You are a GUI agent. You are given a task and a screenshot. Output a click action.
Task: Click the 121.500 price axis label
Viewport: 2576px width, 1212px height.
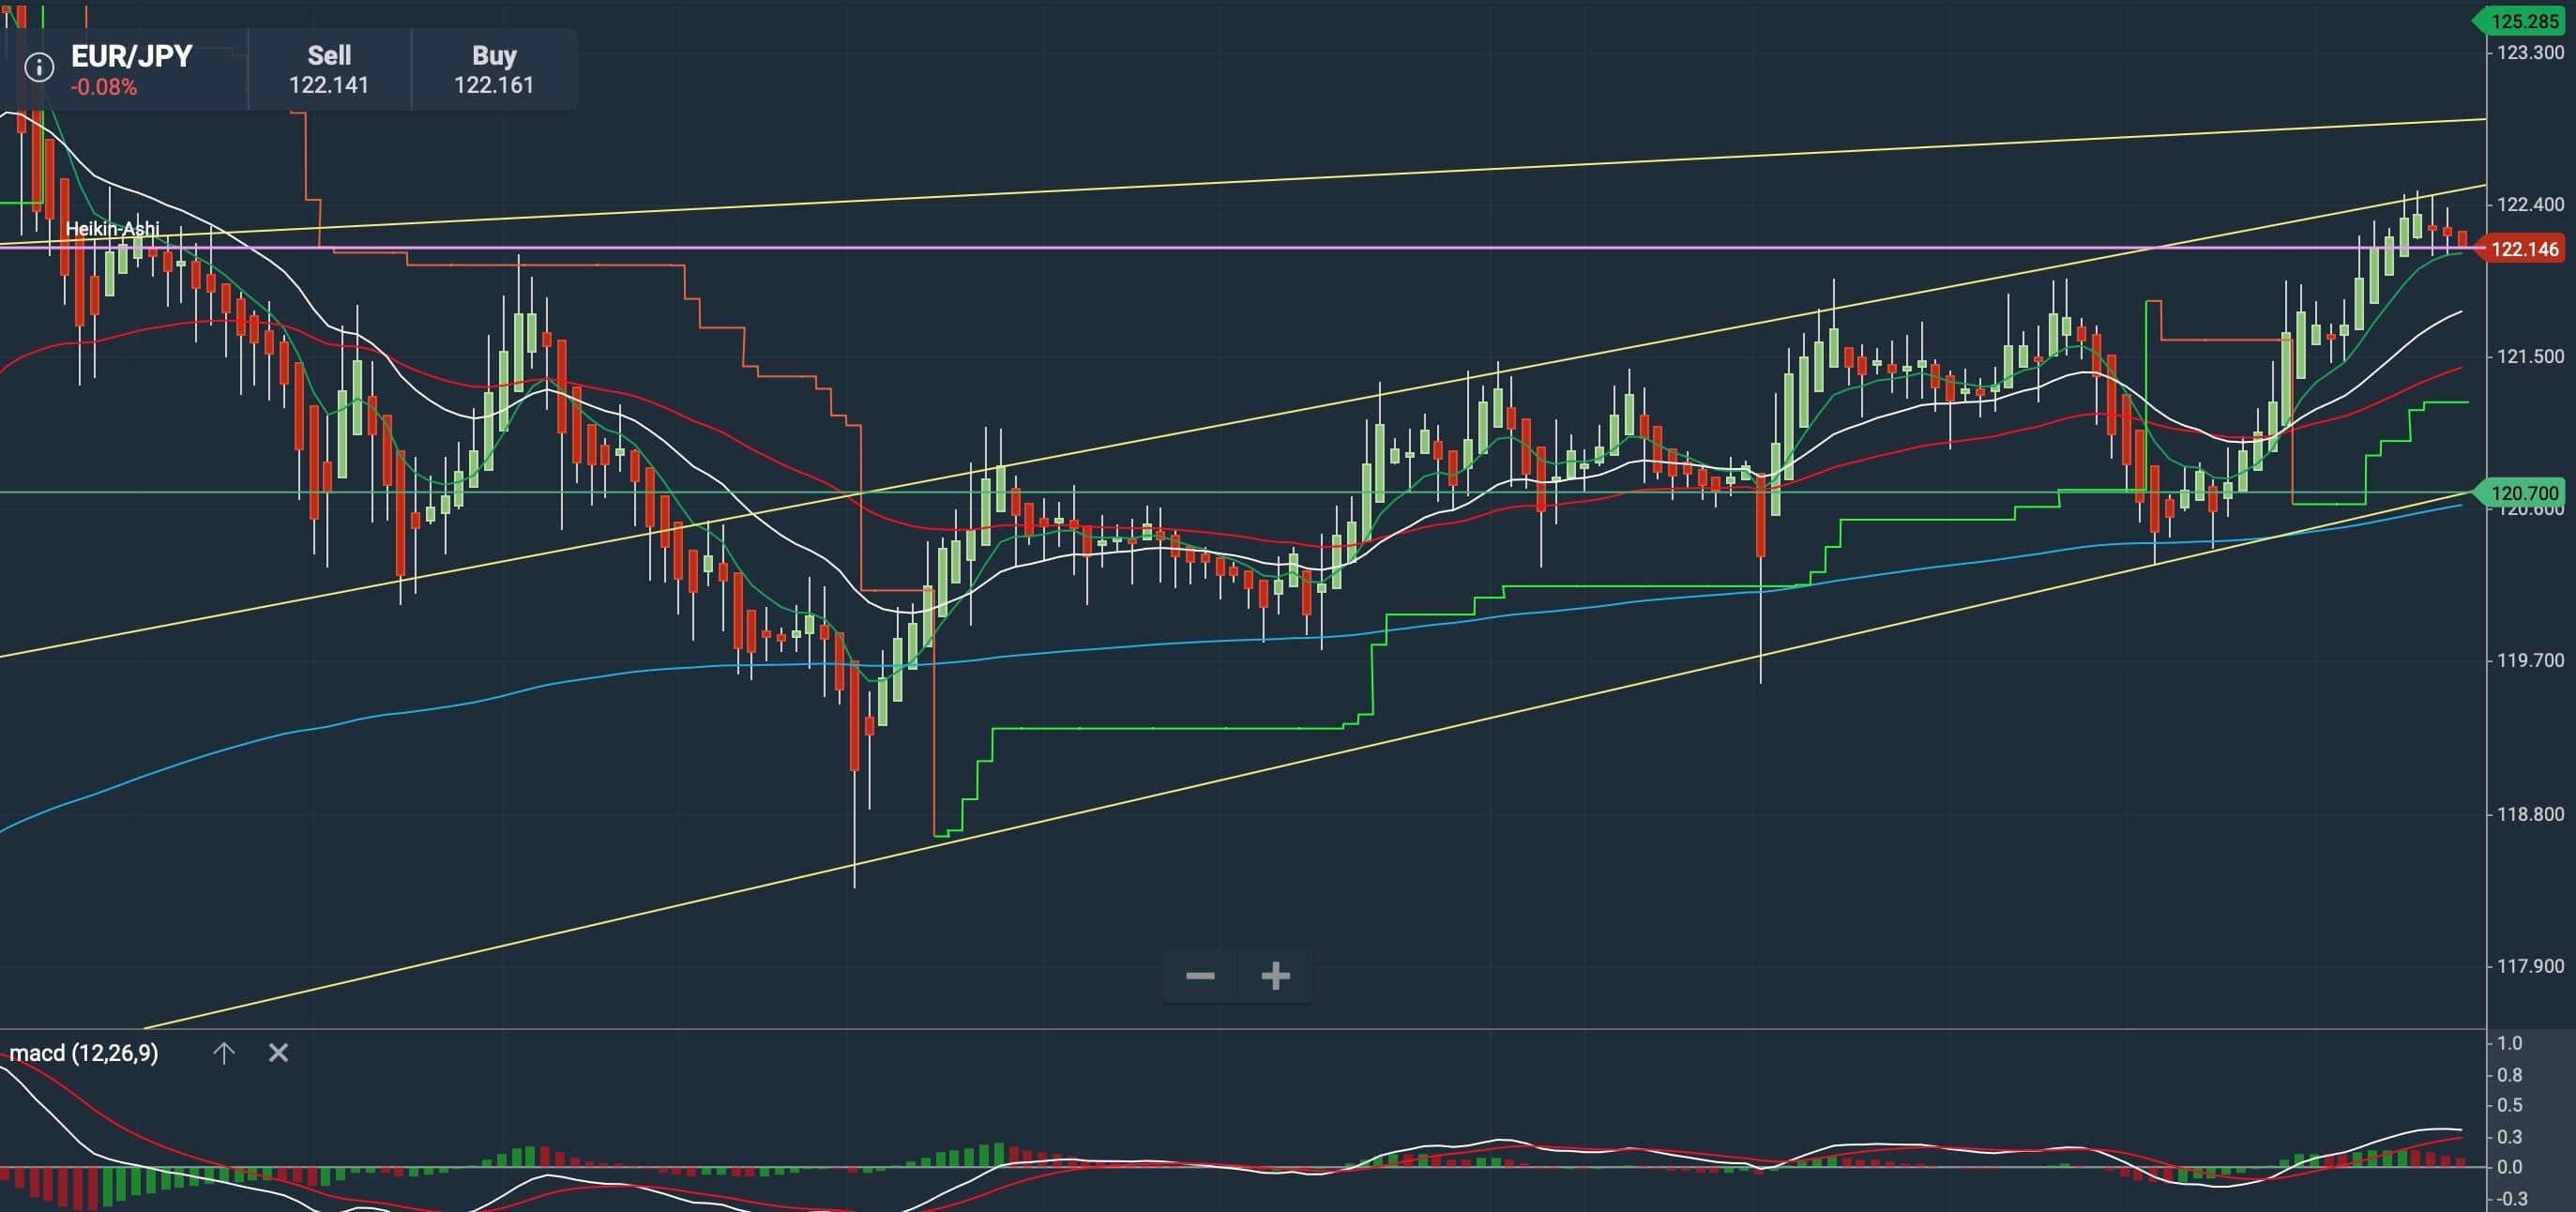click(x=2530, y=357)
